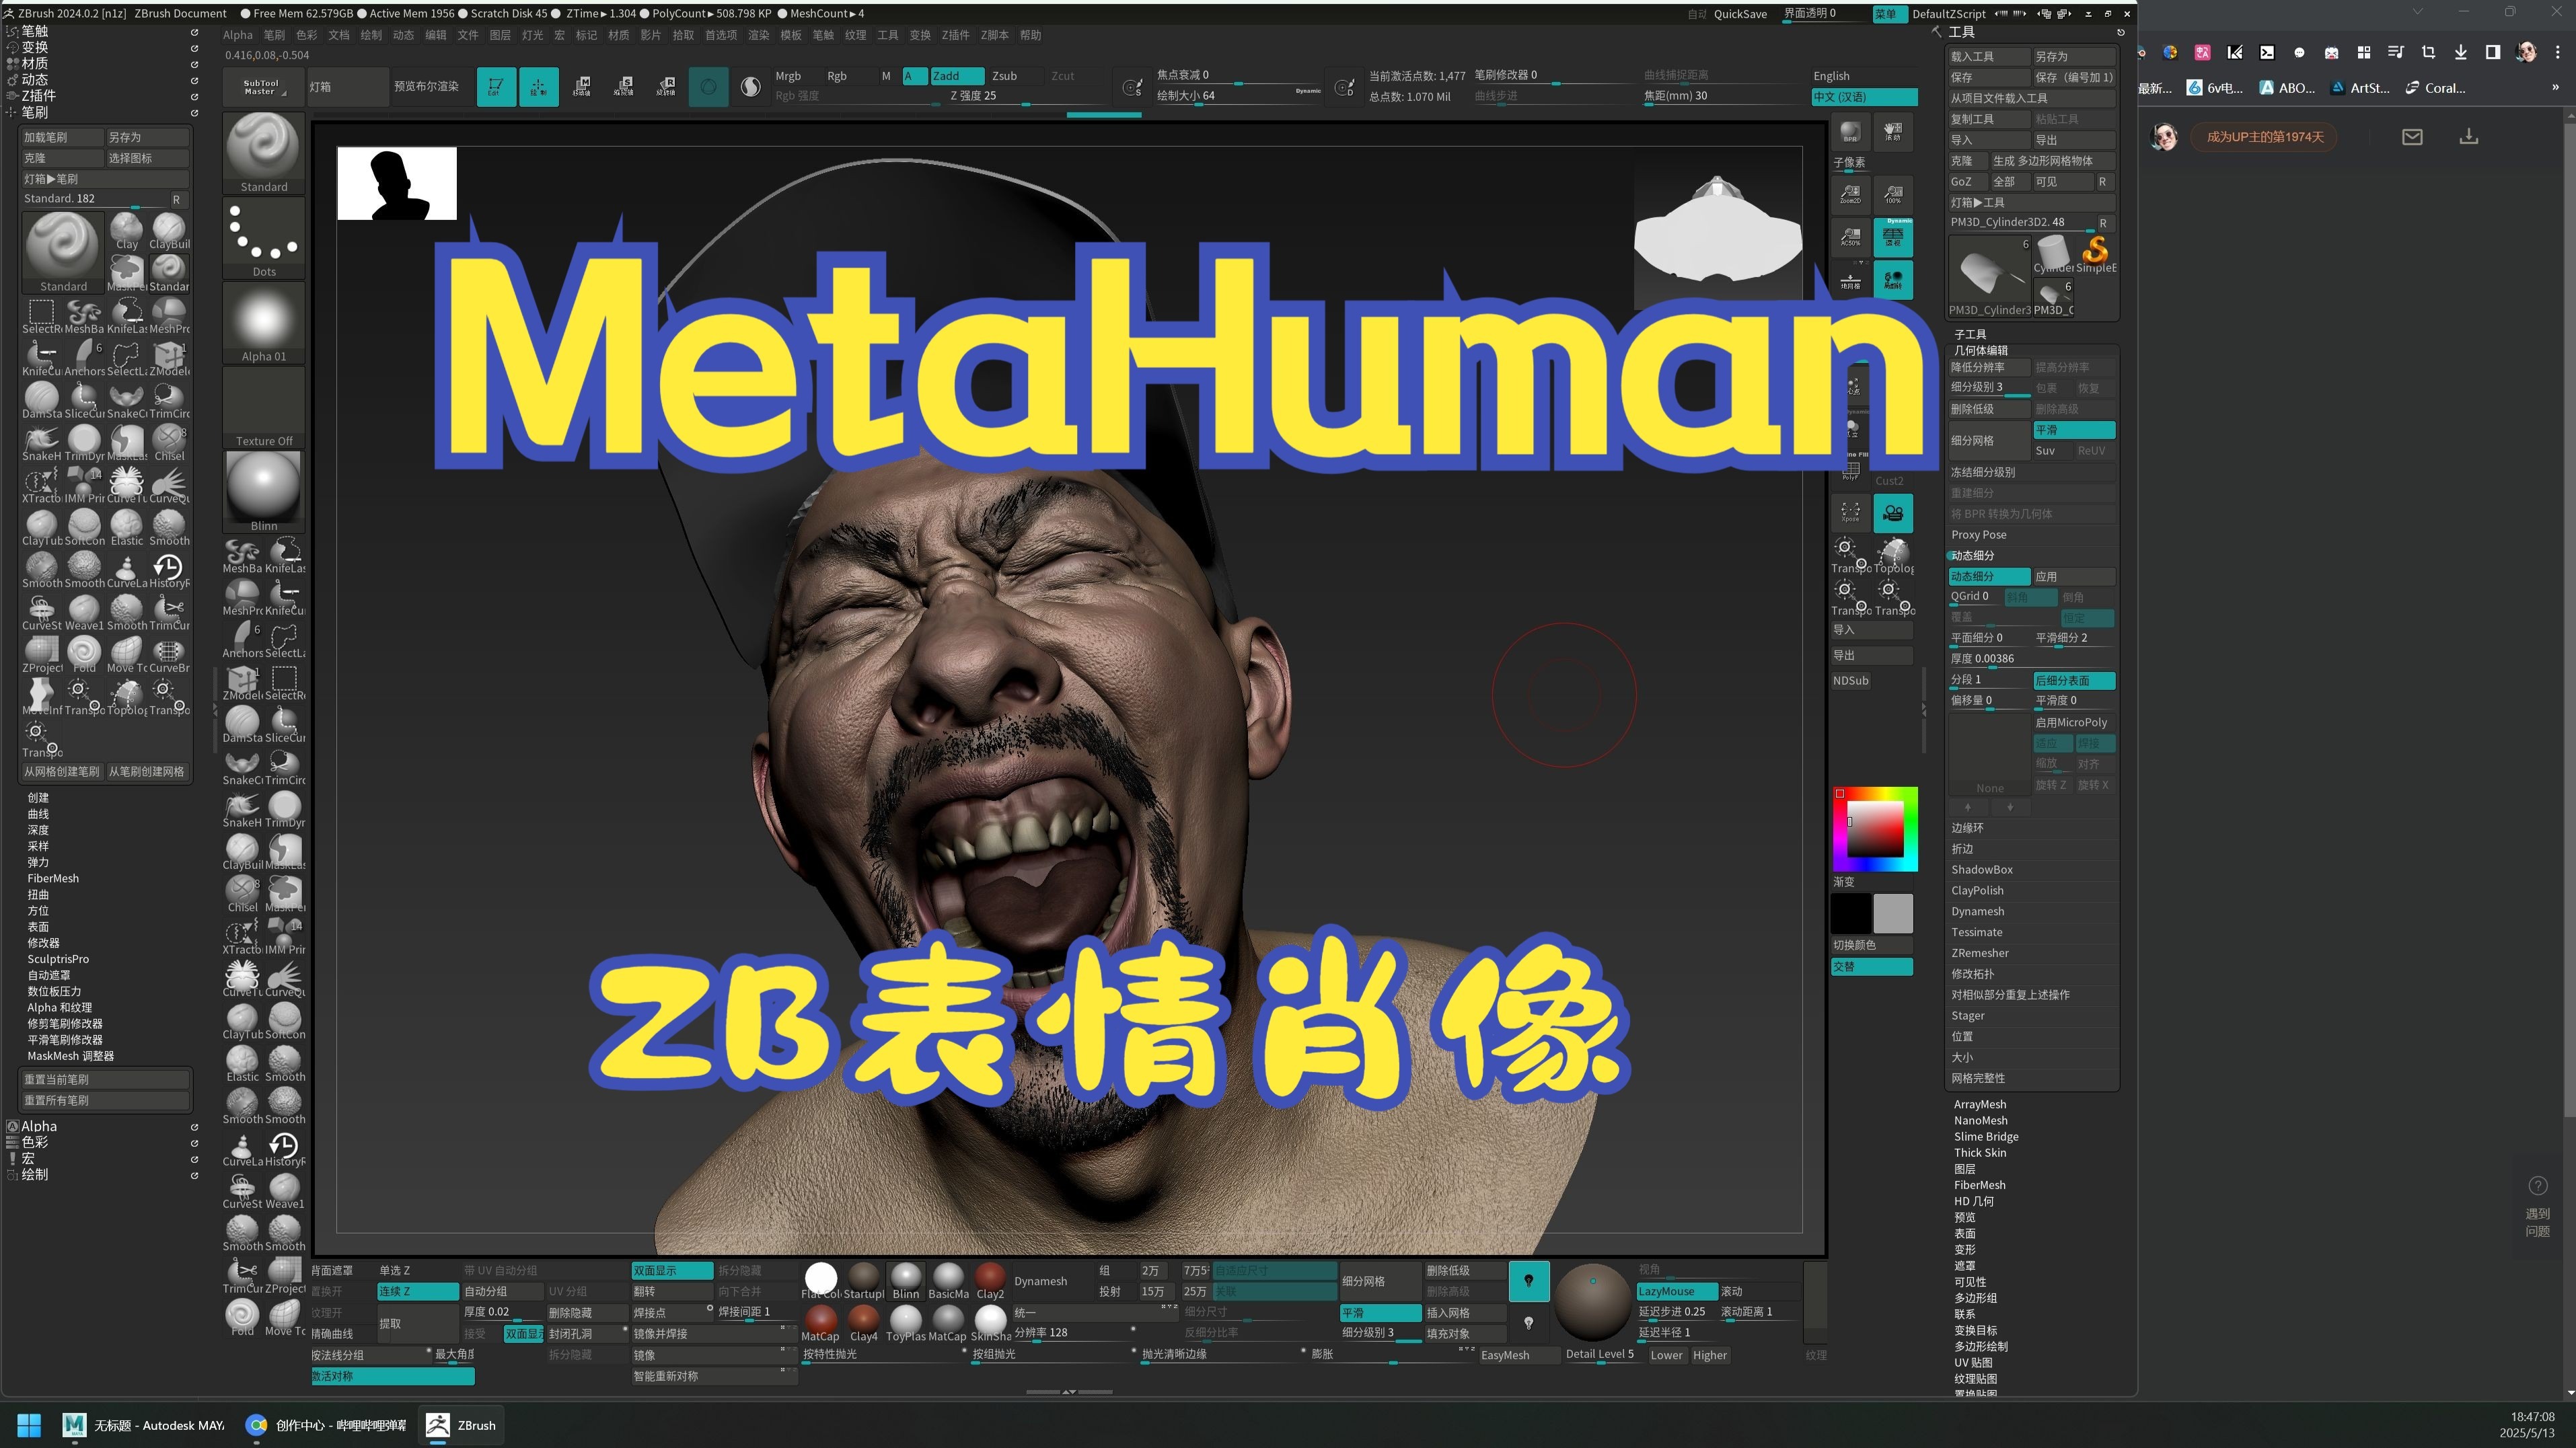Select the Clay brush icon

pos(127,231)
